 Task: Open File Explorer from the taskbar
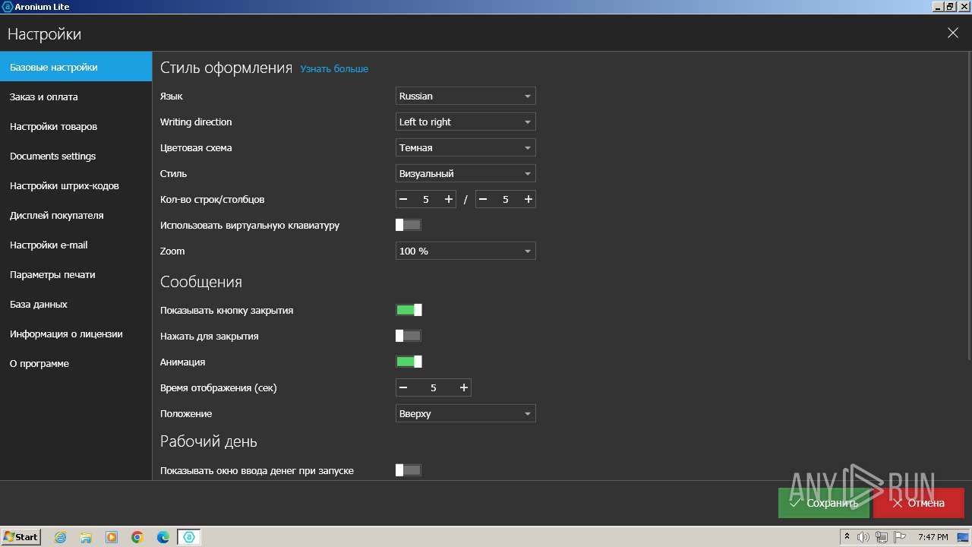pos(86,537)
